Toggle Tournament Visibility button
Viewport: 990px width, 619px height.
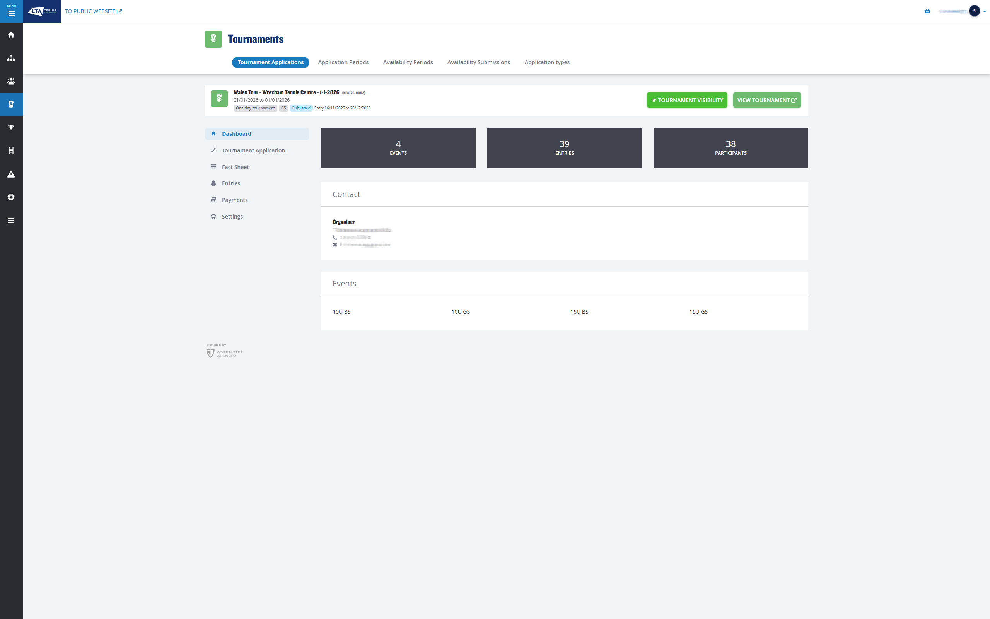click(x=687, y=100)
